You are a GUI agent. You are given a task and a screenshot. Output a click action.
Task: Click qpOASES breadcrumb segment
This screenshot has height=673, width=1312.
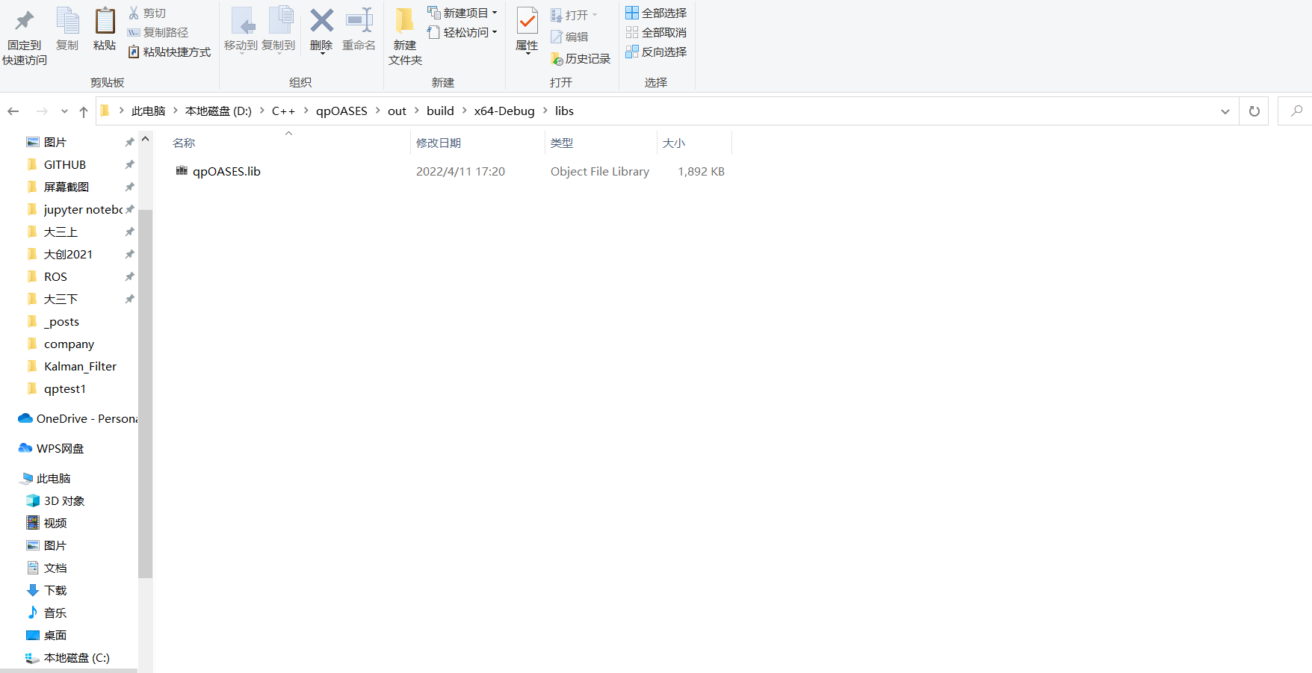pyautogui.click(x=341, y=111)
